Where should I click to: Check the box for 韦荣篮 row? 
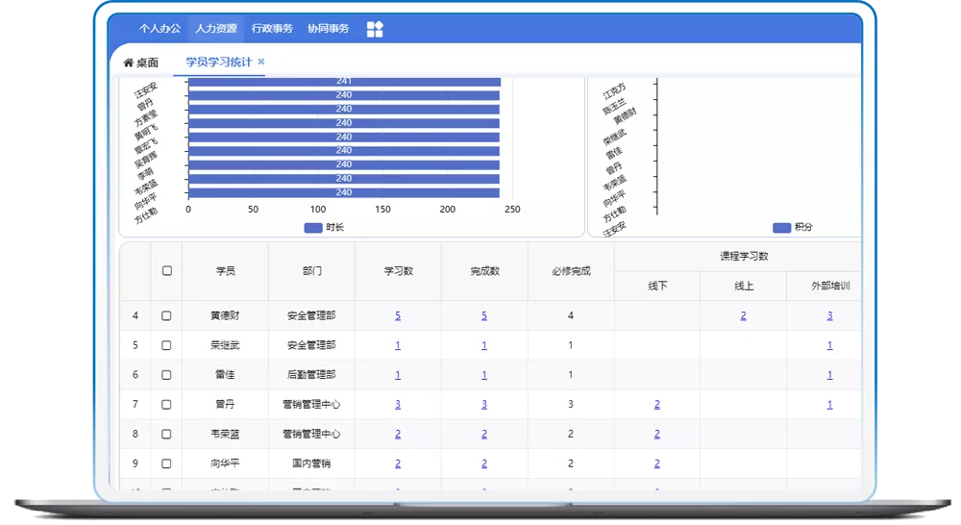(166, 434)
